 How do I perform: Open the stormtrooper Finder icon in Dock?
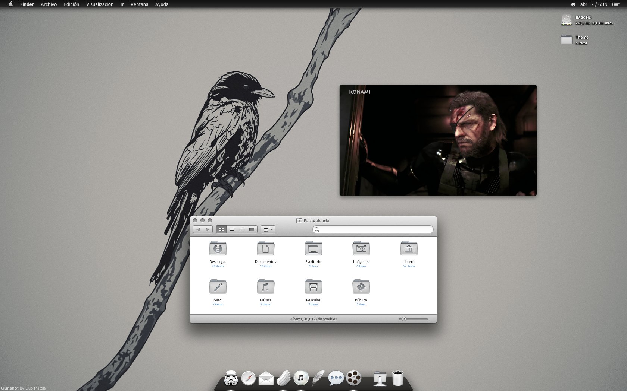tap(231, 378)
